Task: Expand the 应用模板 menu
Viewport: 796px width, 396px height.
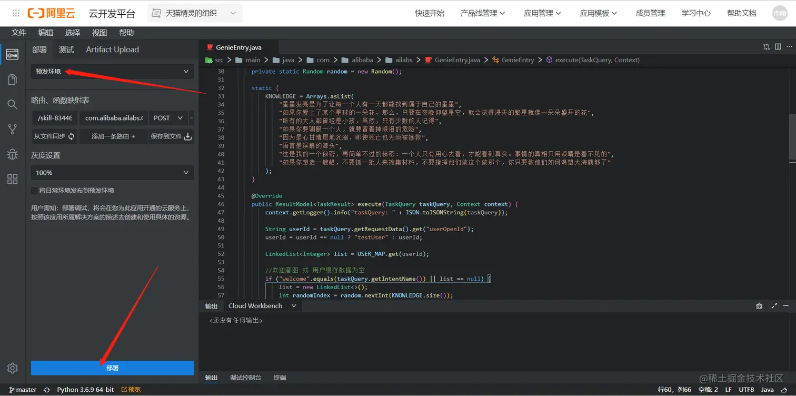Action: click(598, 13)
